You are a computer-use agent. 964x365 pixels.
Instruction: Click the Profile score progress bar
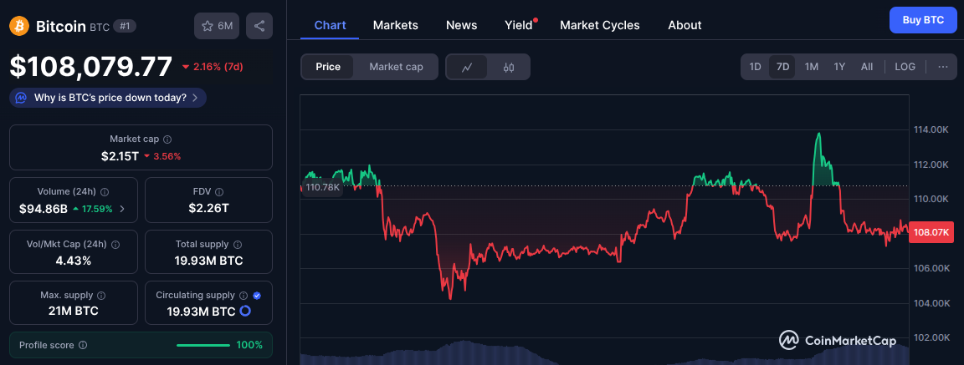(x=203, y=345)
